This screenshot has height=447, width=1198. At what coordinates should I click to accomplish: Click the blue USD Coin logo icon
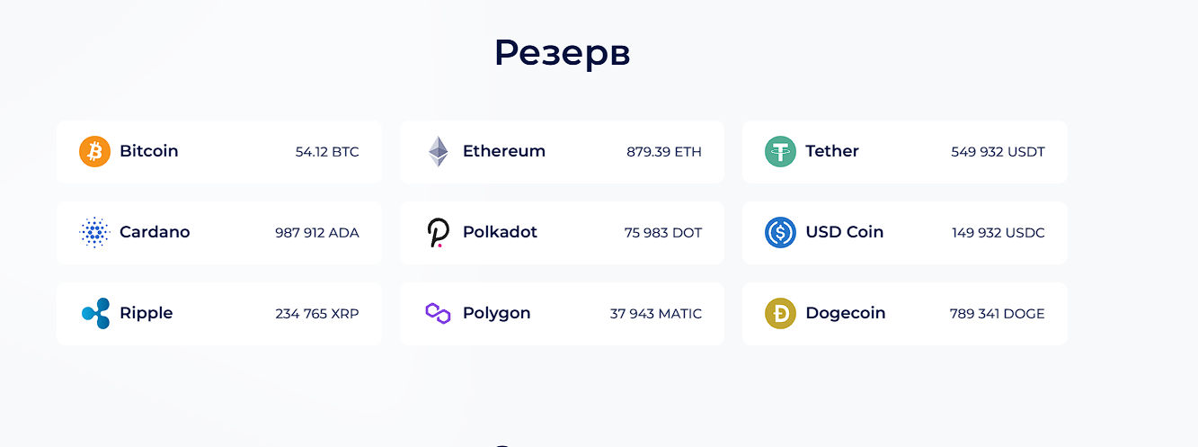[x=780, y=233]
